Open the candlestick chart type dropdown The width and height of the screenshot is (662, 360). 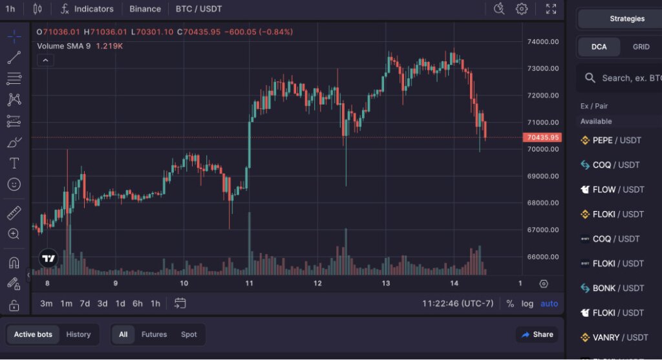(37, 8)
